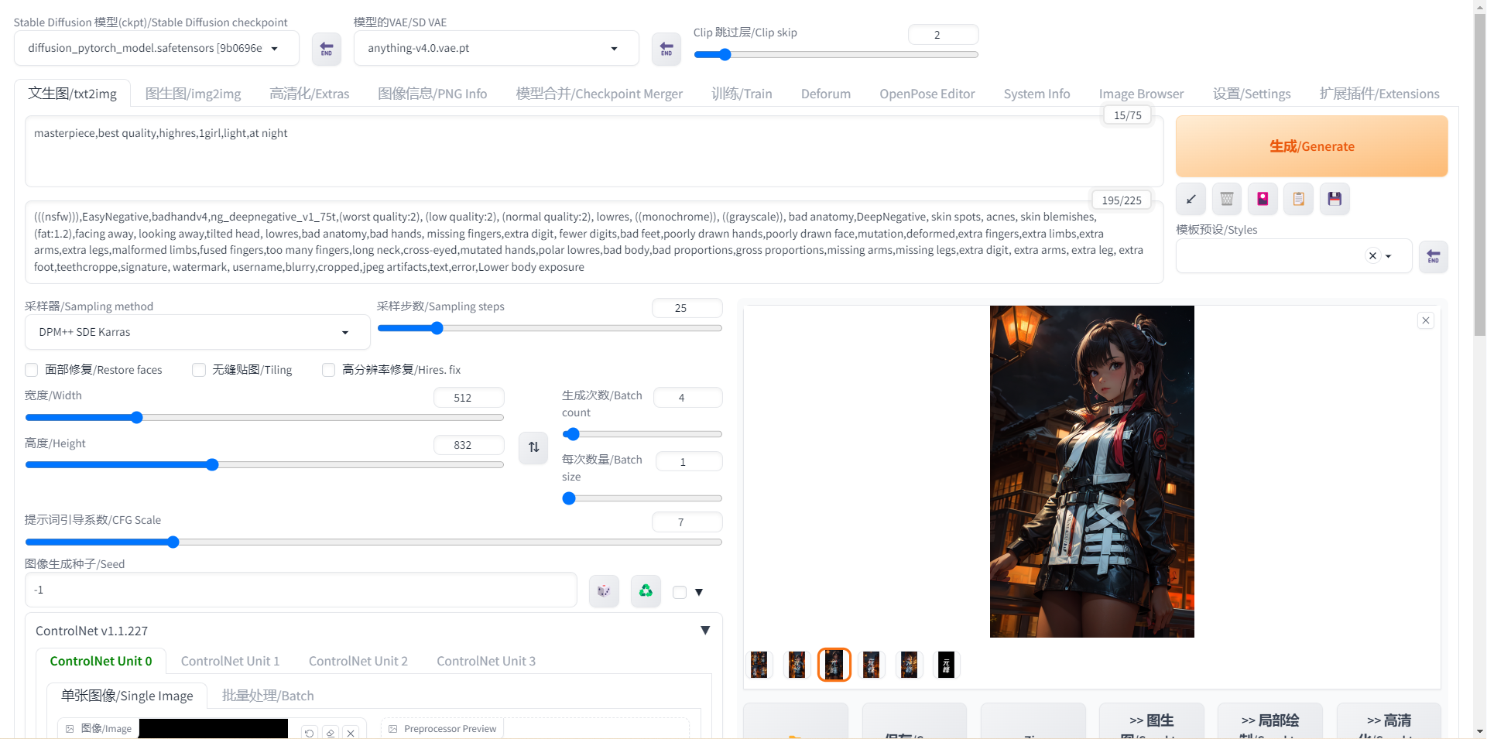
Task: Click the Width slider
Action: [x=265, y=418]
